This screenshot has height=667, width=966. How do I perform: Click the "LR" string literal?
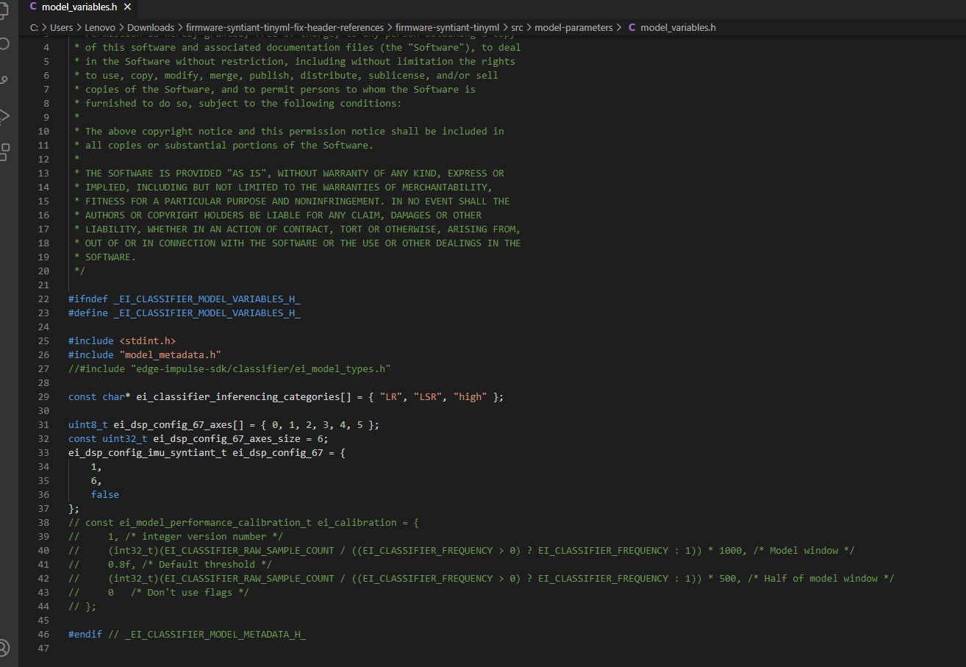[x=391, y=396]
